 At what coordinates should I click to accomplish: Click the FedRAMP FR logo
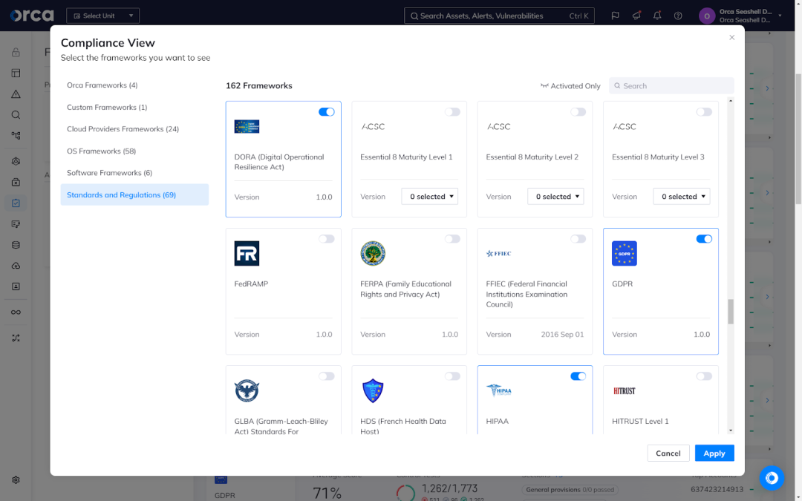point(247,254)
